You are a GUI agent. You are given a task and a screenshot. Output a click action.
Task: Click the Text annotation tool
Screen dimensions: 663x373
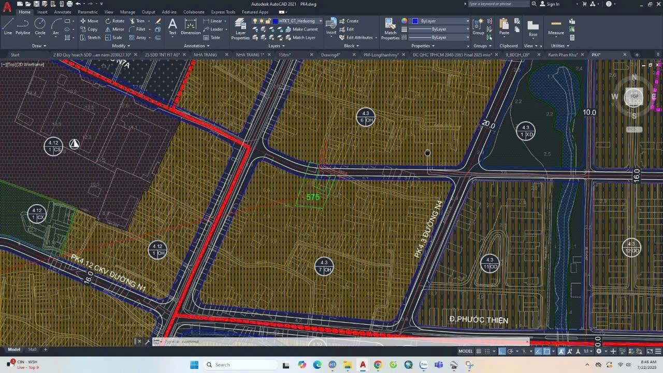(x=172, y=26)
